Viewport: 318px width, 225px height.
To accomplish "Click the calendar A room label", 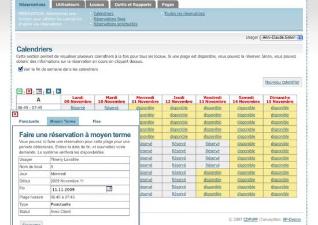I will click(39, 100).
